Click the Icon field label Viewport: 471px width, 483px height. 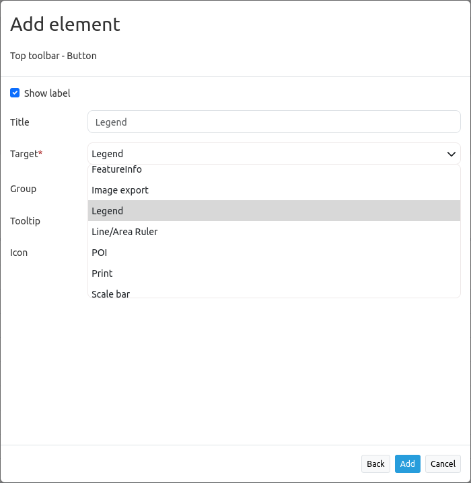(19, 253)
